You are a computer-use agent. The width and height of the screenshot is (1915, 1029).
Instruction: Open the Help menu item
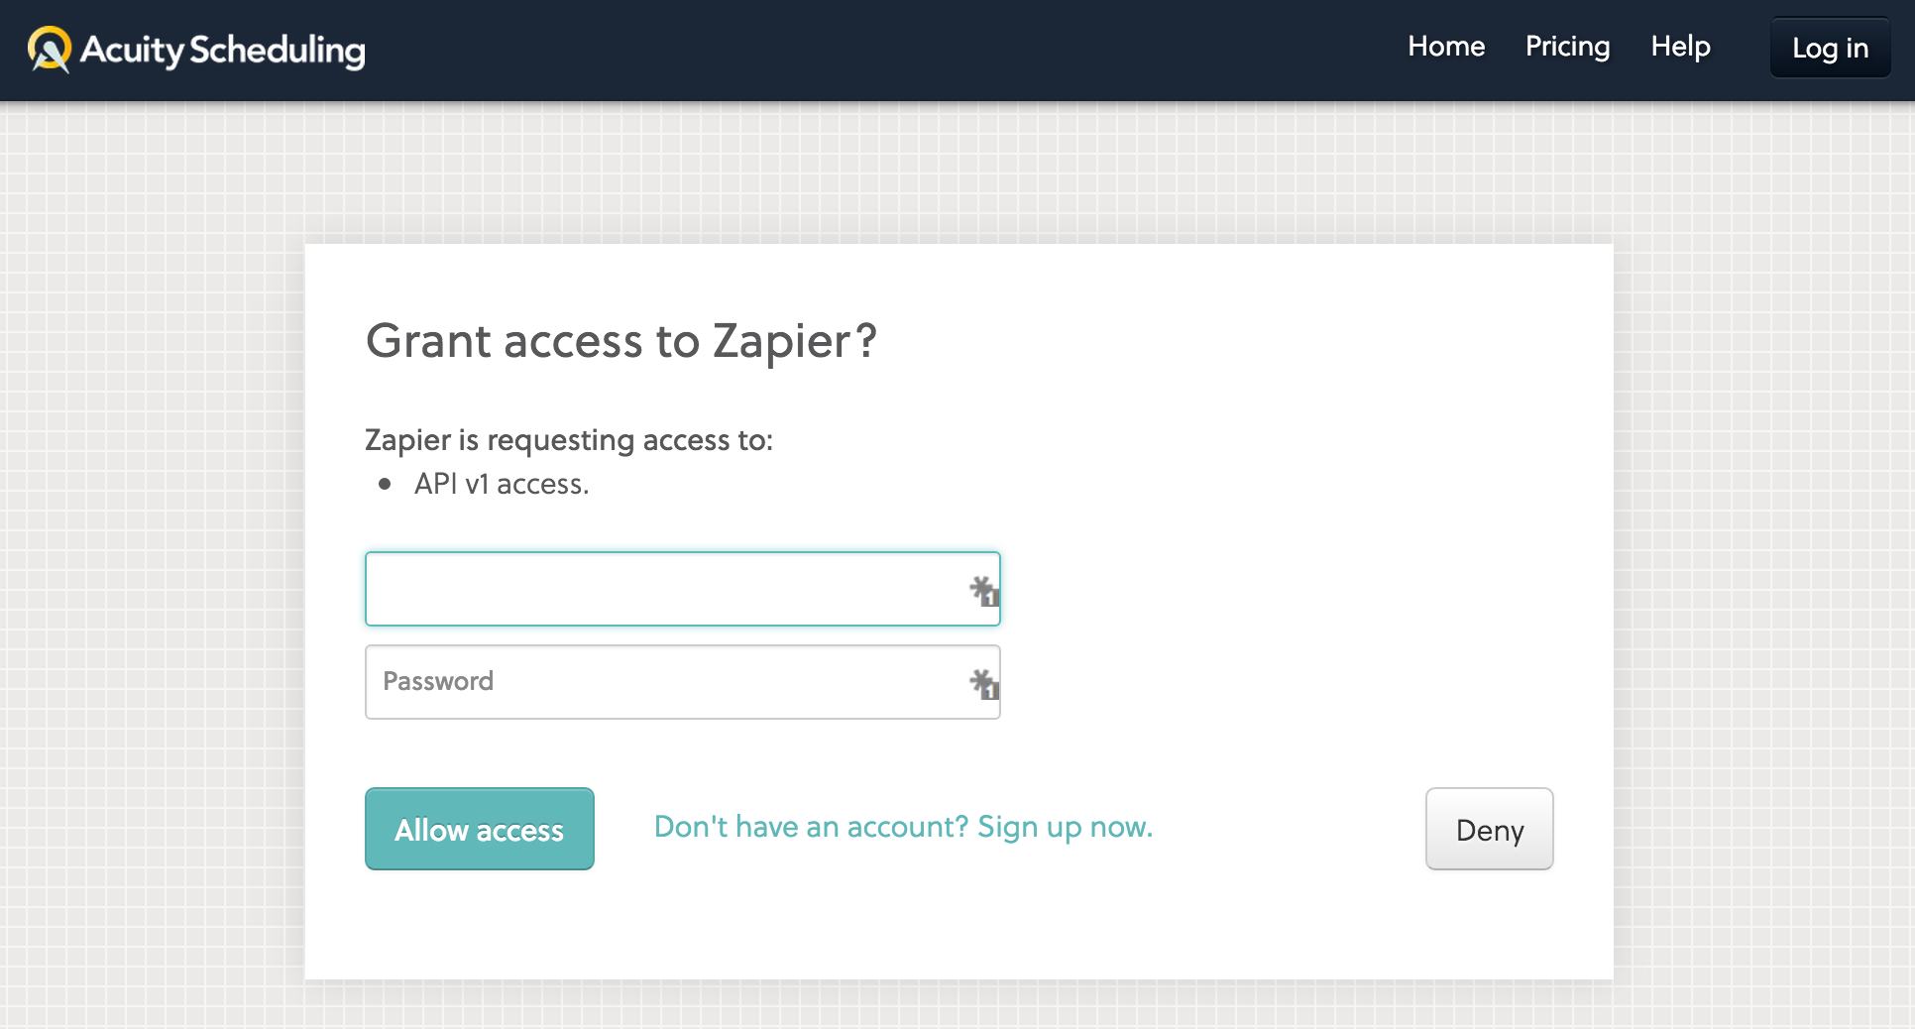tap(1680, 47)
